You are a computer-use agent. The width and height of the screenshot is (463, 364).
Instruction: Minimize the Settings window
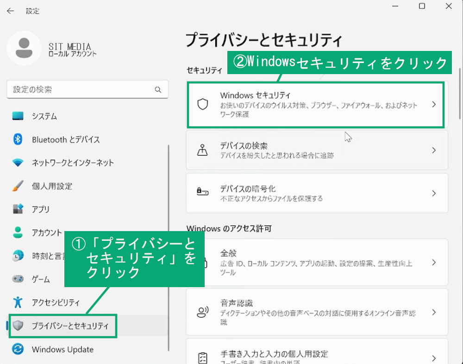[x=395, y=6]
